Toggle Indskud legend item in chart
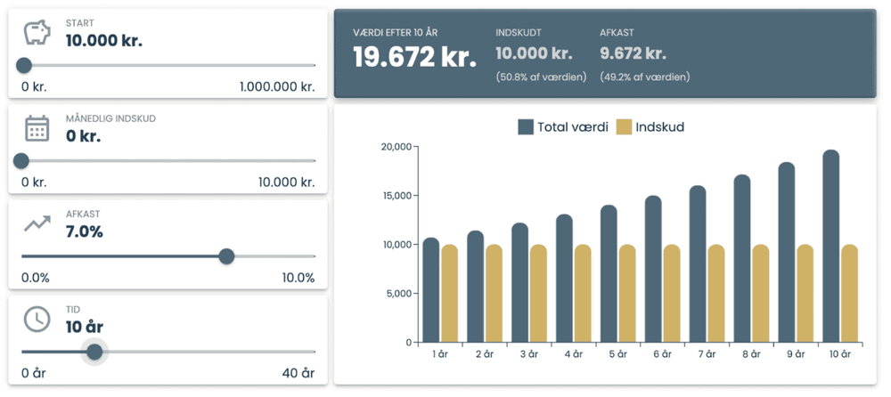This screenshot has height=397, width=891. [x=659, y=127]
